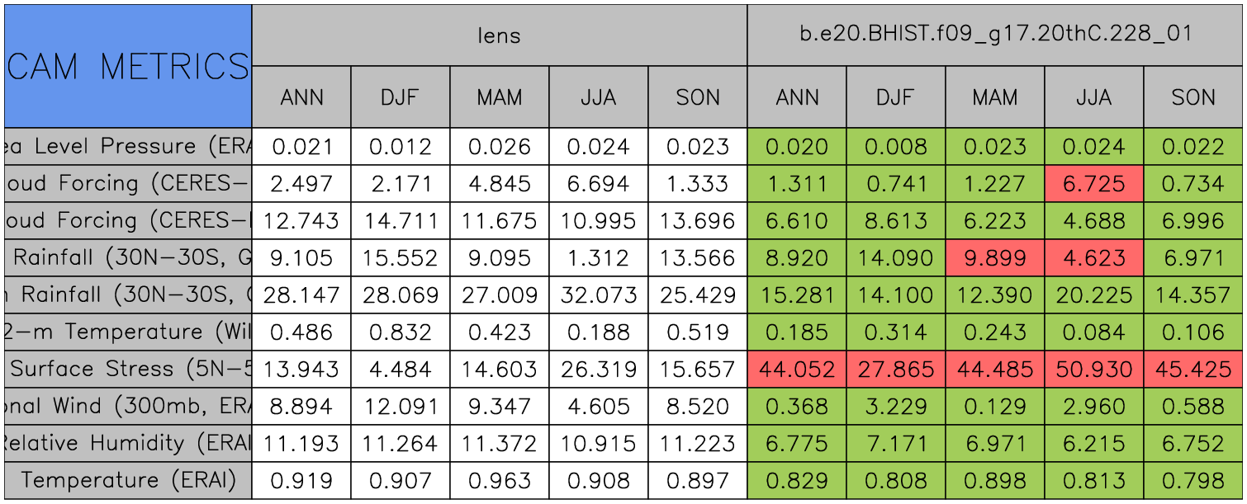The width and height of the screenshot is (1247, 504).
Task: Click the Surface Stress row label
Action: point(128,370)
